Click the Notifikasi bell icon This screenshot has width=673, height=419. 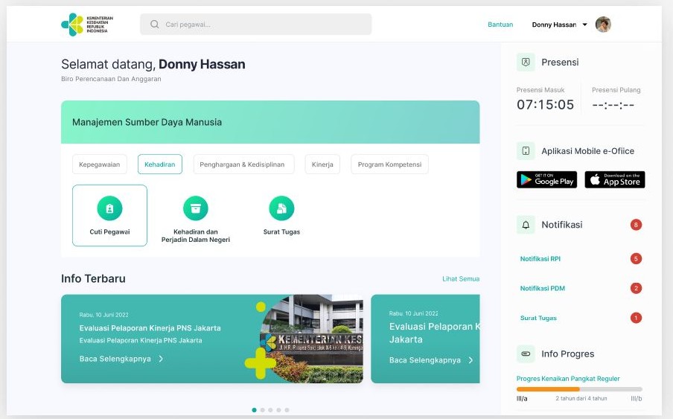pos(526,225)
